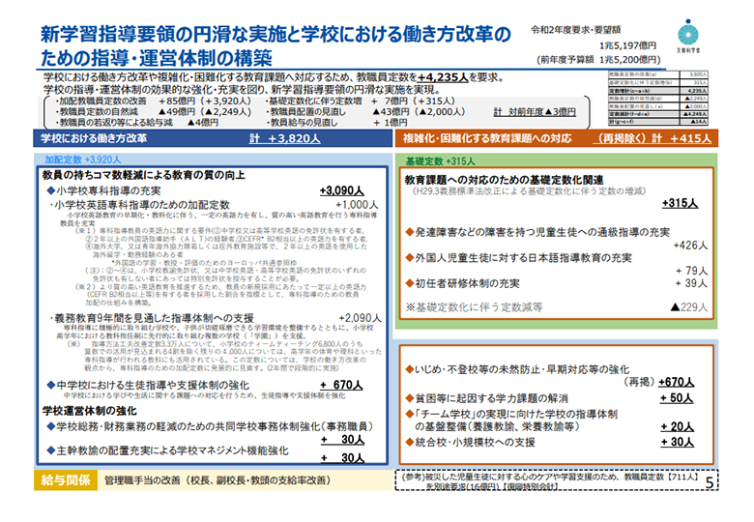Click the '+ 39人' figure

pyautogui.click(x=691, y=283)
